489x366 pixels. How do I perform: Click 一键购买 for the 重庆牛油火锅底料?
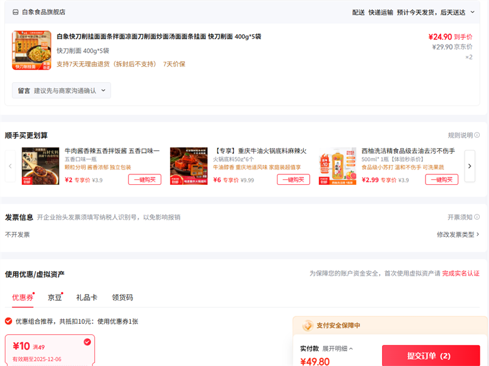pyautogui.click(x=293, y=179)
